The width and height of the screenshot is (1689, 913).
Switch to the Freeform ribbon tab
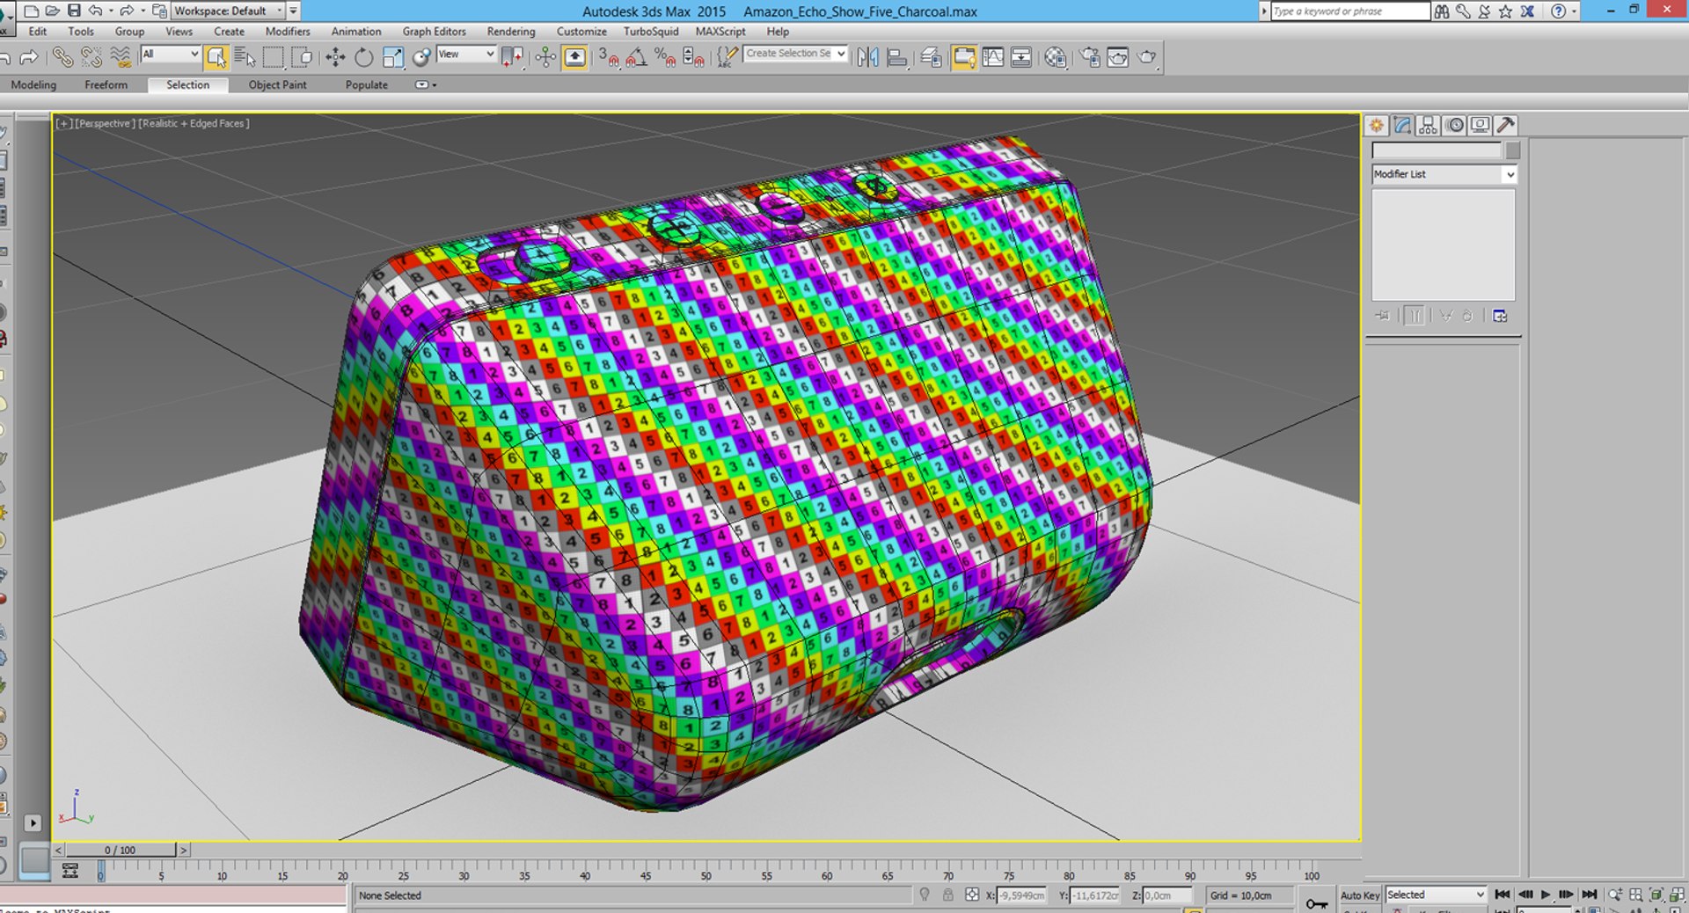106,84
